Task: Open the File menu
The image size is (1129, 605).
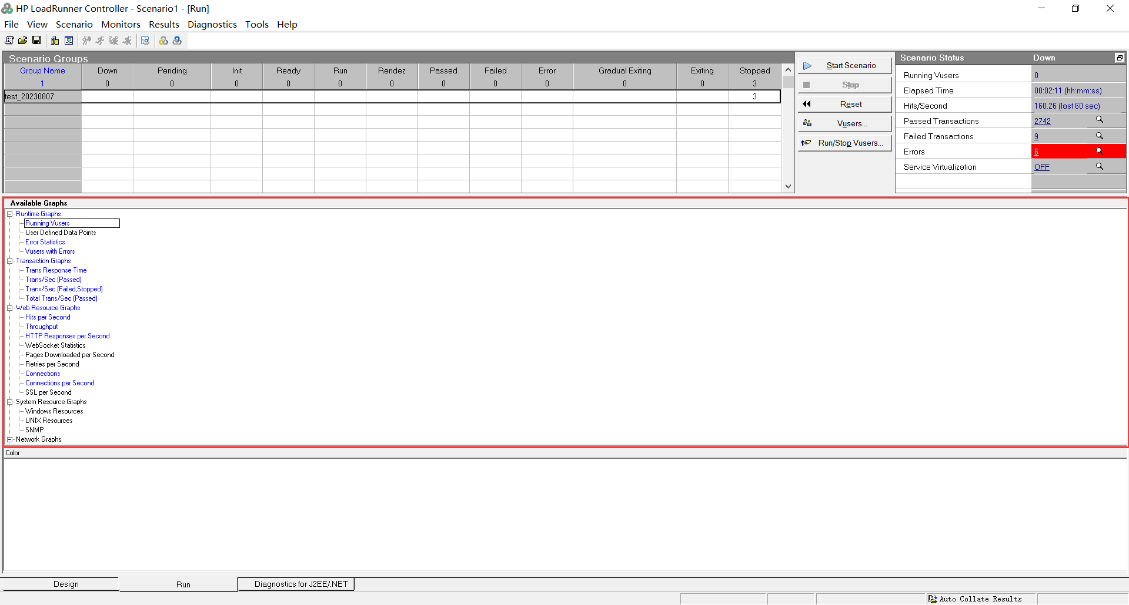Action: 12,24
